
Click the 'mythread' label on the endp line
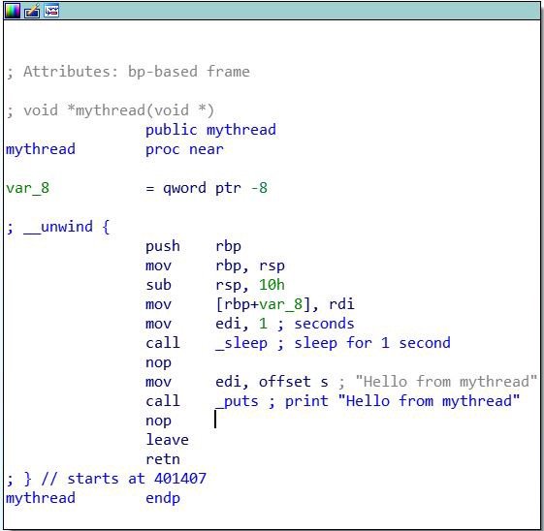click(x=41, y=498)
